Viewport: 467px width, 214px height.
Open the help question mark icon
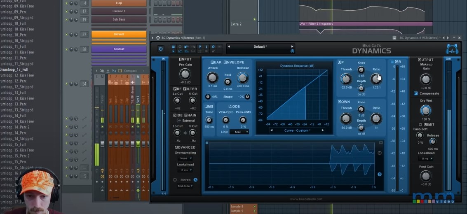(x=199, y=47)
